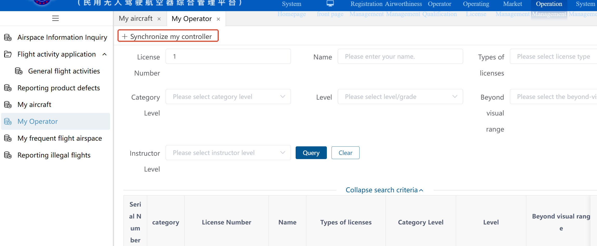Viewport: 597px width, 246px height.
Task: Click the Synchronize my controller button
Action: [x=168, y=36]
